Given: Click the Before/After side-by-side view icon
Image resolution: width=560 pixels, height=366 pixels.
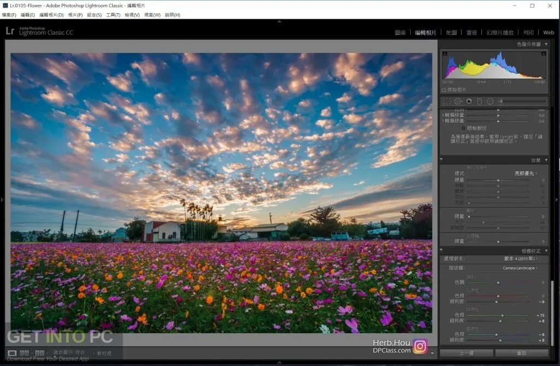Looking at the screenshot, I should click(x=24, y=353).
